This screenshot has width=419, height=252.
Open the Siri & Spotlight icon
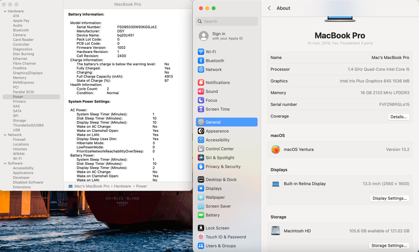pyautogui.click(x=201, y=158)
